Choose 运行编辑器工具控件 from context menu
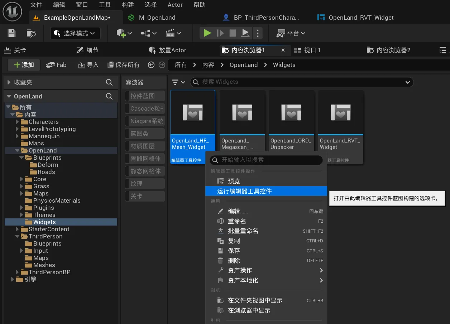The image size is (450, 324). [x=266, y=191]
